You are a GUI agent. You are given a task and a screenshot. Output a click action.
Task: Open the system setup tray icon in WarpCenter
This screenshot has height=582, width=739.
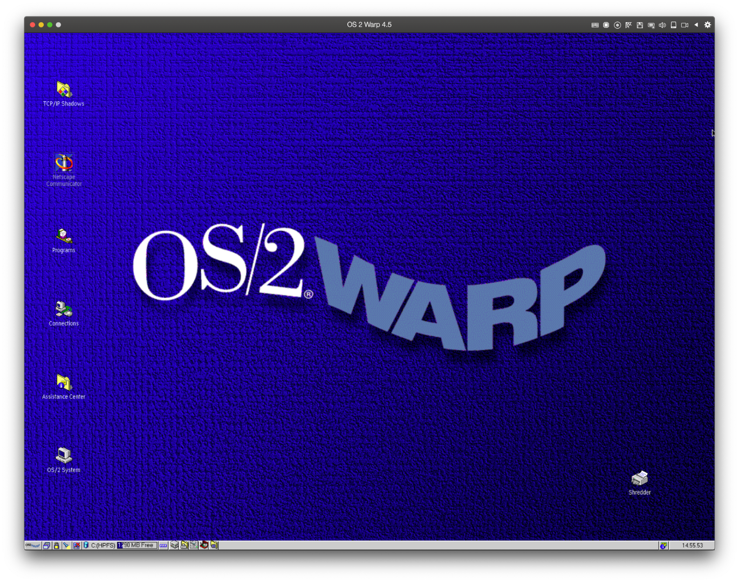click(194, 545)
